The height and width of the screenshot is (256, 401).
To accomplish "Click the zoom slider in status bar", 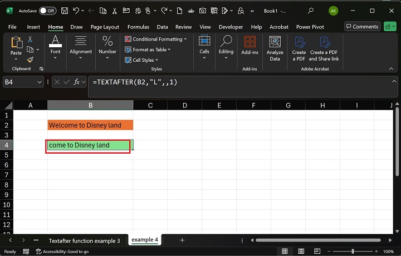I will pos(352,252).
